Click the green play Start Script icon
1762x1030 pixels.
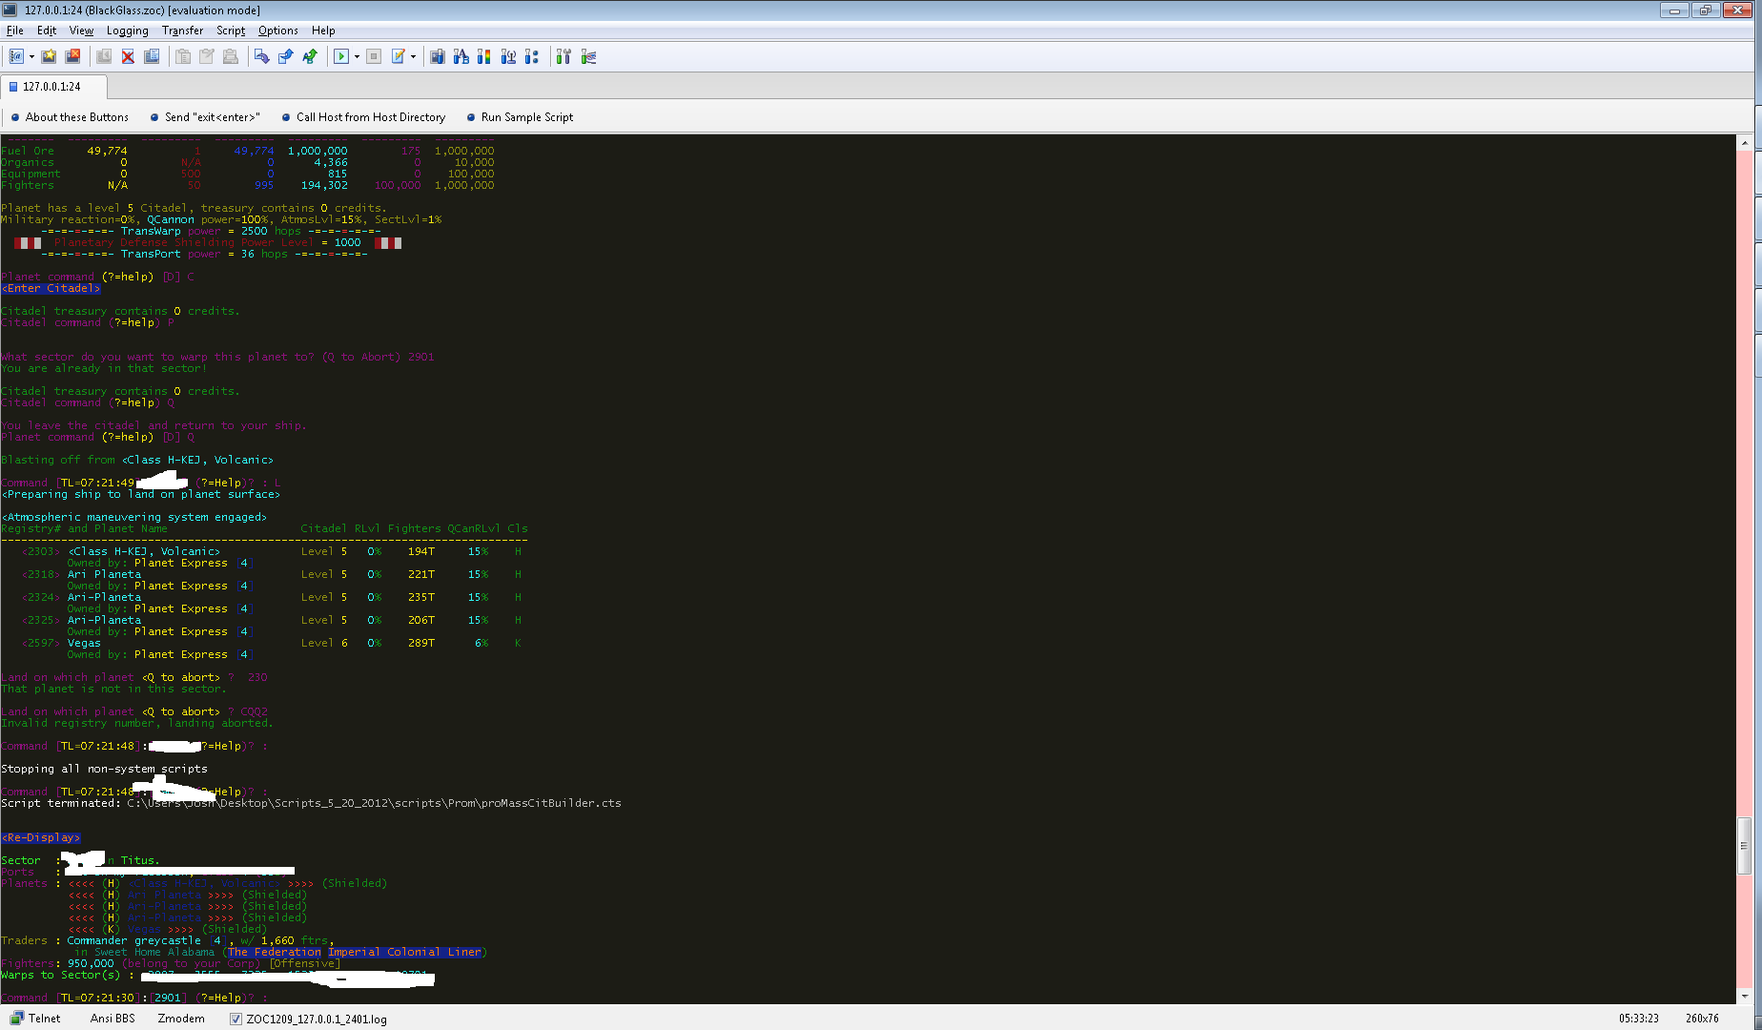click(x=340, y=57)
